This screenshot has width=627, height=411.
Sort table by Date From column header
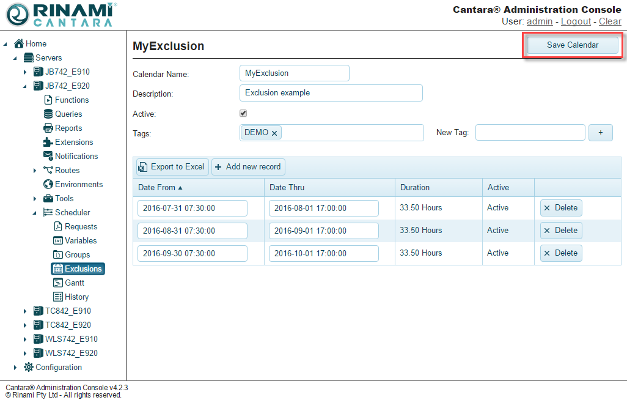click(157, 187)
